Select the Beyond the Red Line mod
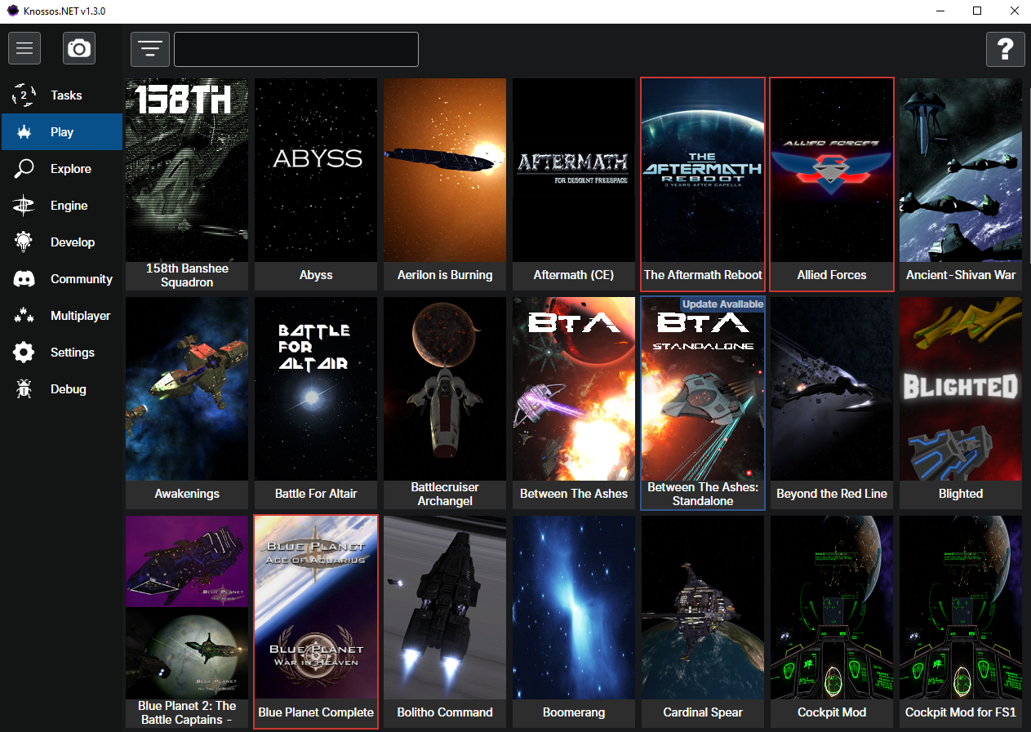This screenshot has width=1031, height=732. (832, 402)
